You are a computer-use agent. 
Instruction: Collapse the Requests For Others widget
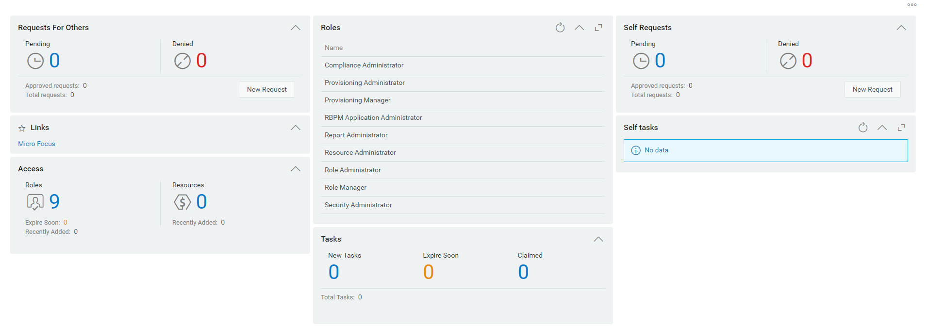click(x=296, y=28)
